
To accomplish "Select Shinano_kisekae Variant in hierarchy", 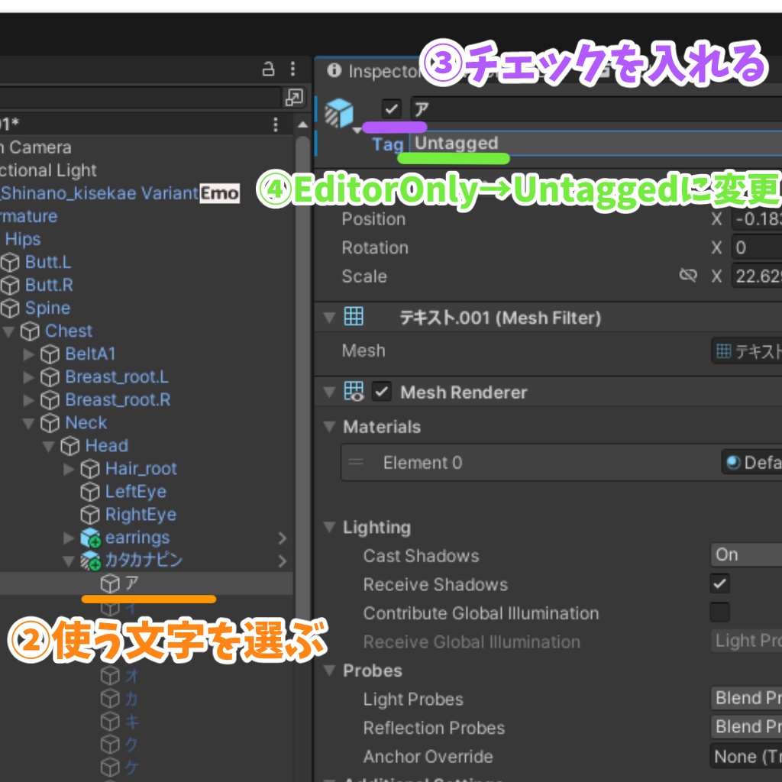I will tap(99, 193).
